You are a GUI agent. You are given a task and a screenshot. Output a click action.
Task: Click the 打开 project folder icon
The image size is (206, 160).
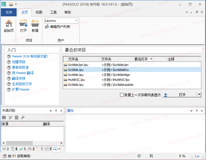24,23
